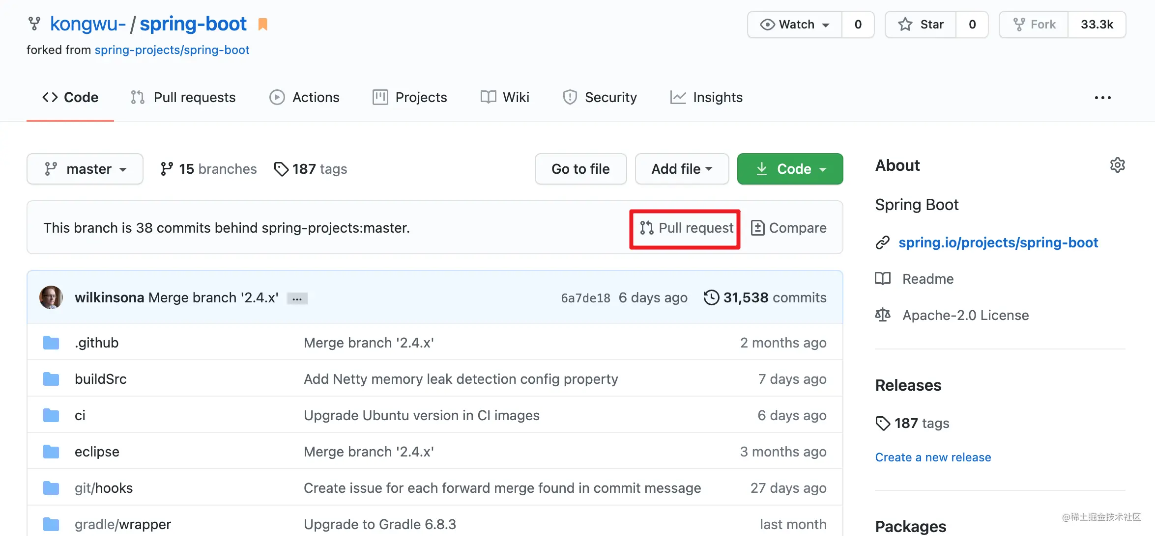View the 33.3k forks count

point(1097,25)
